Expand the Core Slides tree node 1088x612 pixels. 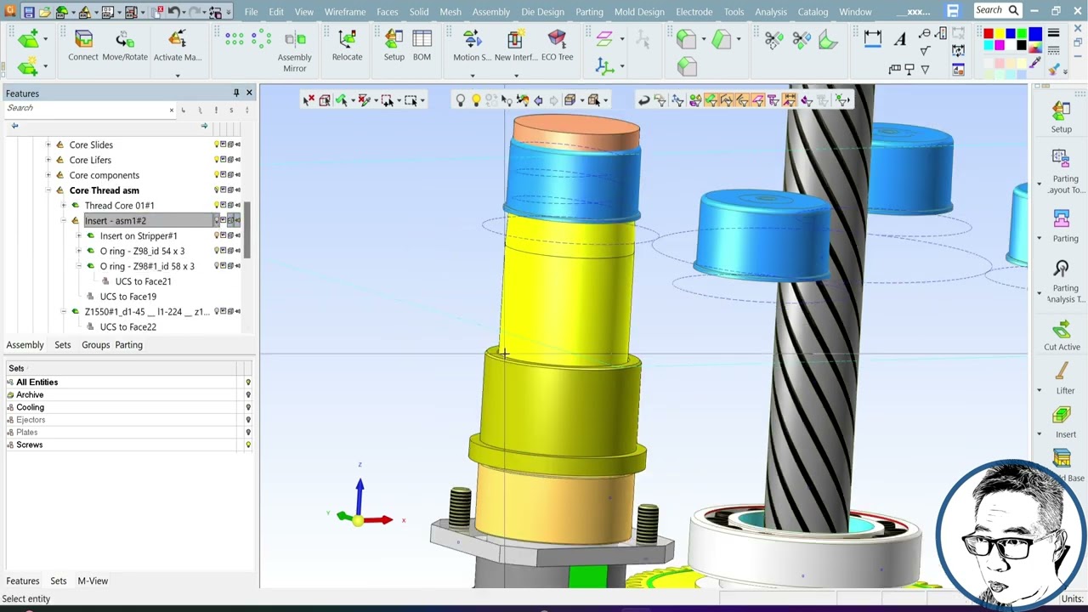[x=48, y=144]
